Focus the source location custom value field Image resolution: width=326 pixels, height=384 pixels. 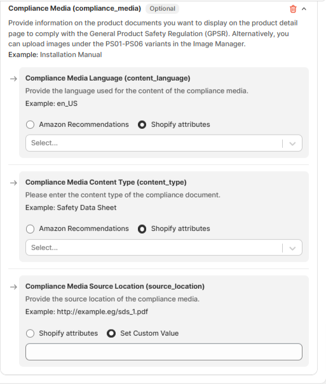click(x=164, y=352)
